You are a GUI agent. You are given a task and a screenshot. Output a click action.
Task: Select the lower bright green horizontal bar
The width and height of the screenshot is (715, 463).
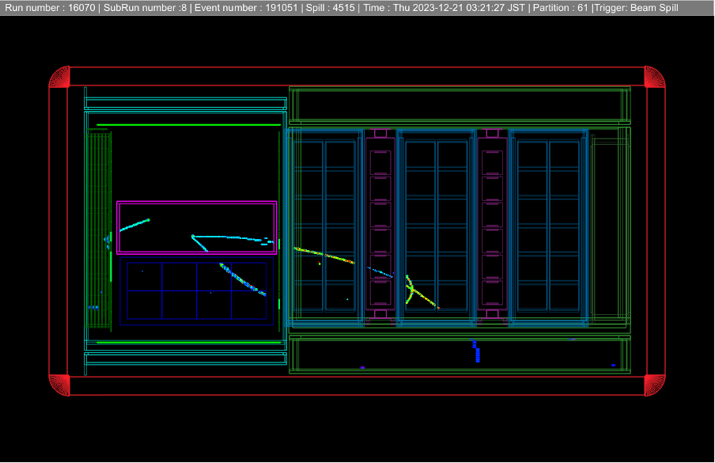click(x=189, y=342)
